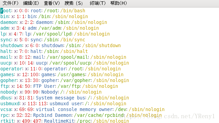Open the 编辑(E) menu
This screenshot has width=219, height=123.
pyautogui.click(x=31, y=3)
